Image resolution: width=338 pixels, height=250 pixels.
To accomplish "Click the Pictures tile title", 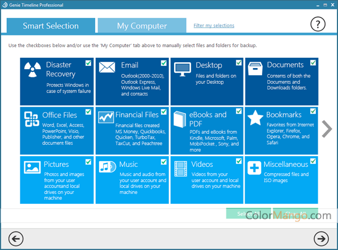I will pyautogui.click(x=56, y=164).
